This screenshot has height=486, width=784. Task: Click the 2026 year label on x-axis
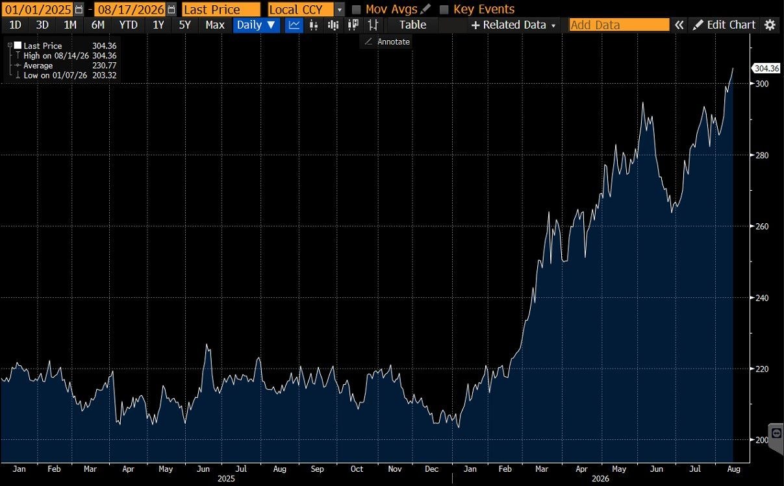click(602, 479)
